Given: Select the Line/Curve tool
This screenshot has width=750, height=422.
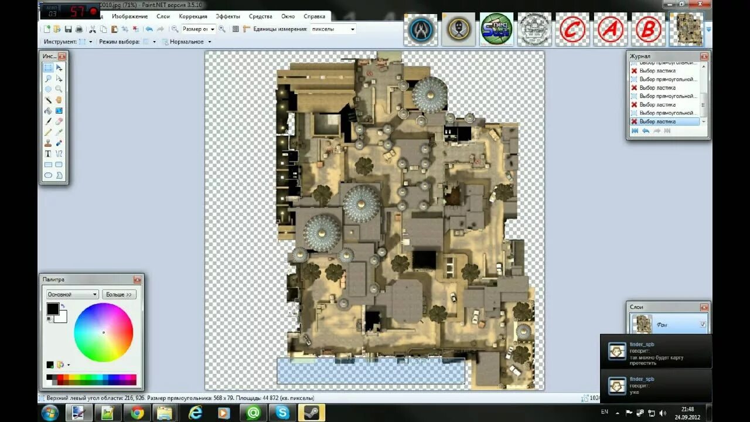Looking at the screenshot, I should tap(59, 154).
